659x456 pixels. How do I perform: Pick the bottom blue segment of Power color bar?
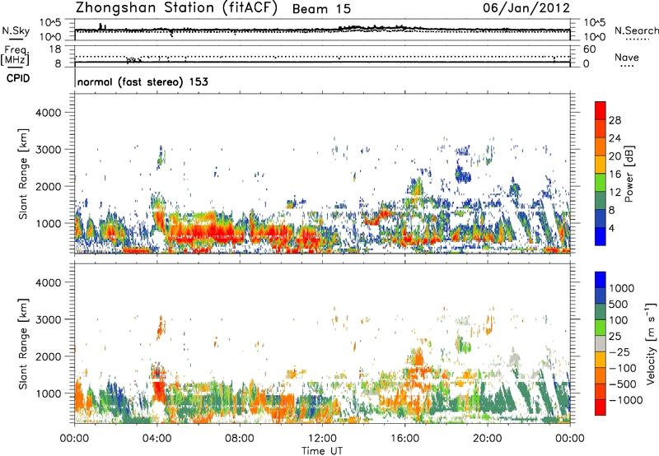pyautogui.click(x=601, y=236)
